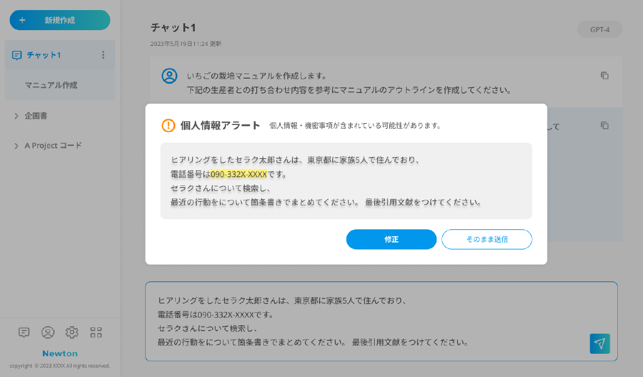
Task: Click そのまま送信 to send as is
Action: (x=487, y=239)
